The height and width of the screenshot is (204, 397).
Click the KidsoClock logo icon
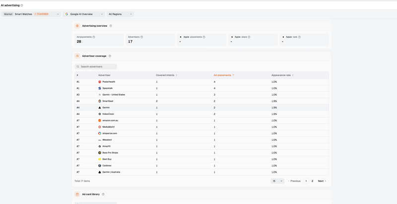click(x=100, y=114)
